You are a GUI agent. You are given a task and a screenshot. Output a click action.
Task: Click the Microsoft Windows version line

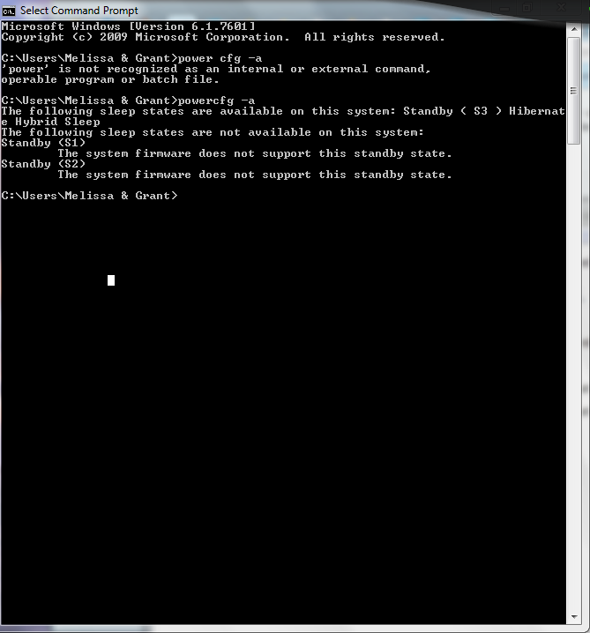click(x=129, y=26)
